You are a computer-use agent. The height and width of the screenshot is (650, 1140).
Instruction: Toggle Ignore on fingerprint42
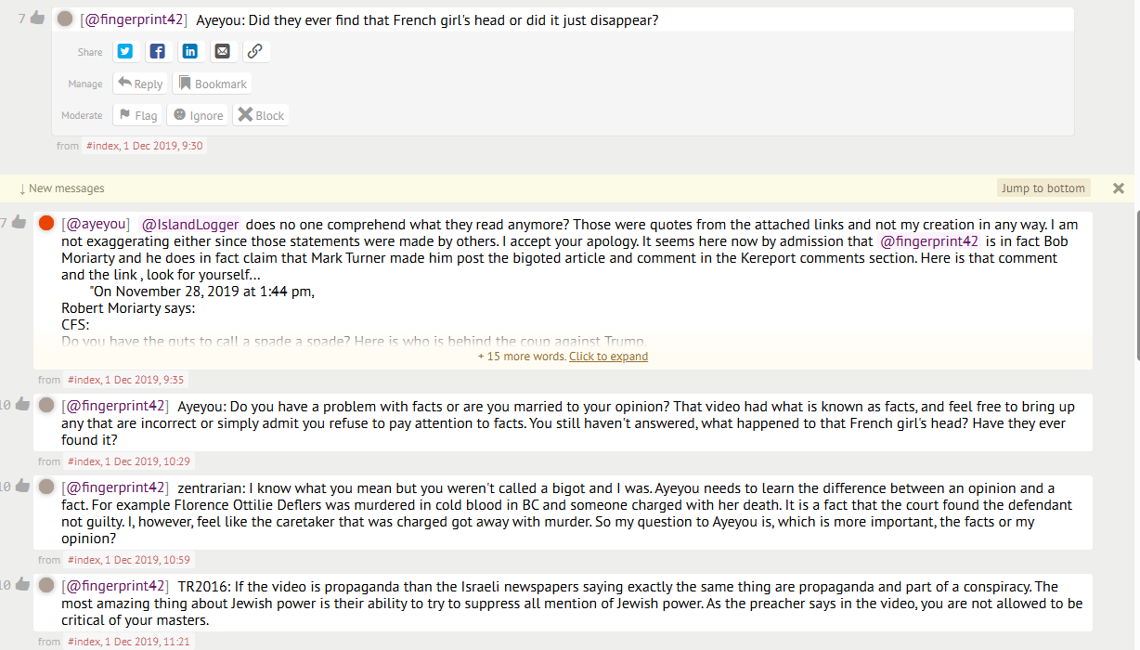(x=198, y=115)
